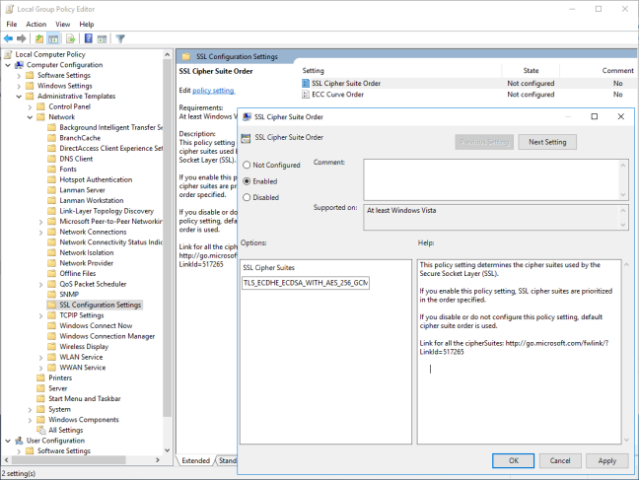Click the Apply button
The height and width of the screenshot is (480, 639).
click(x=606, y=460)
